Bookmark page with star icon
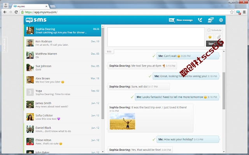The height and width of the screenshot is (155, 249). pyautogui.click(x=232, y=12)
